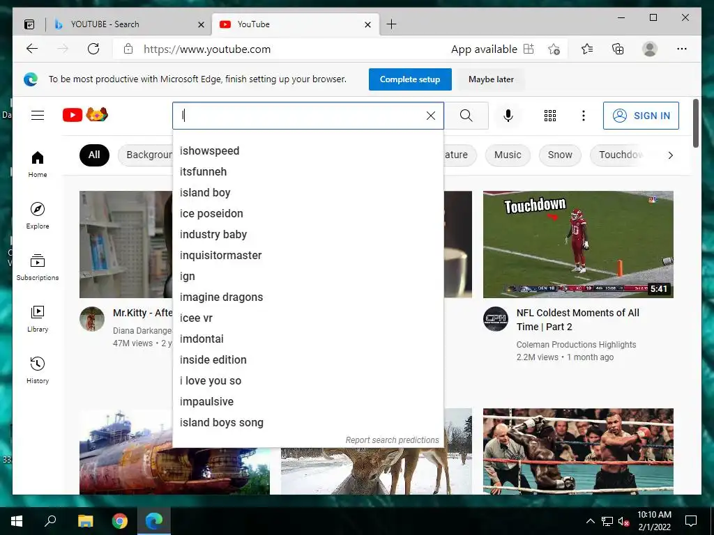Viewport: 714px width, 535px height.
Task: Select the Music filter chip
Action: coord(508,155)
